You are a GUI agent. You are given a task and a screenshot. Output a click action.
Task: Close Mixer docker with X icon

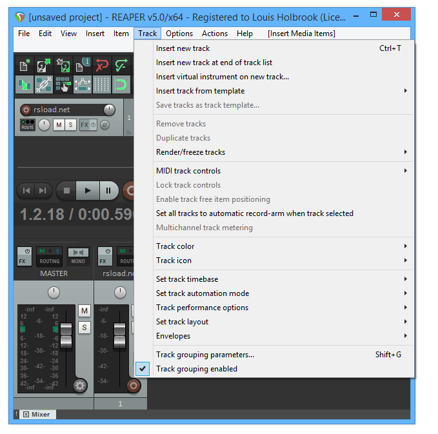[26, 414]
